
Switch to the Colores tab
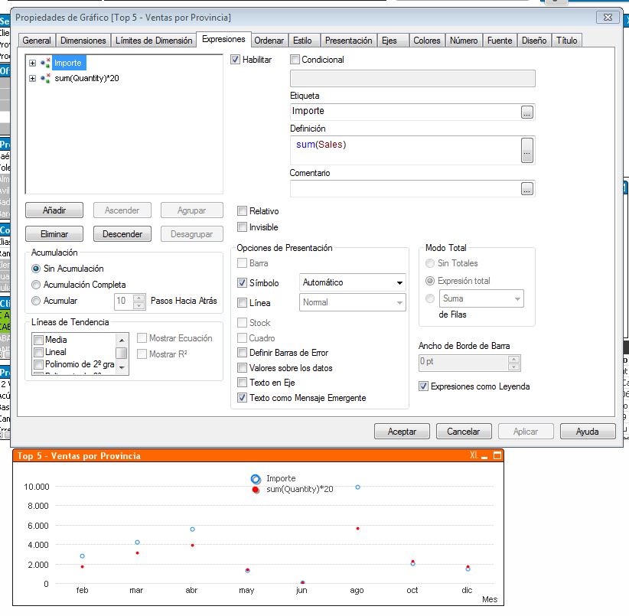426,41
